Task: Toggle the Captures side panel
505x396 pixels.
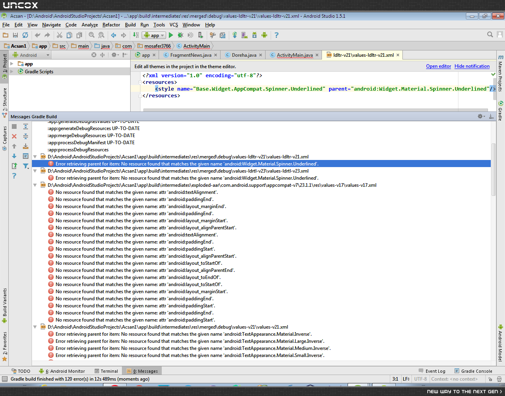Action: [x=4, y=138]
